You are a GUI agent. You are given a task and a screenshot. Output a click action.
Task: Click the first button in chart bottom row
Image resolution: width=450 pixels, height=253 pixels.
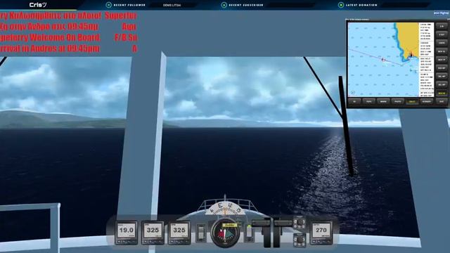click(354, 101)
